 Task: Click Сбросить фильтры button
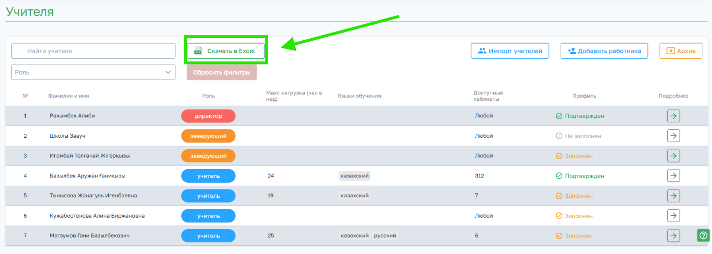[x=222, y=73]
